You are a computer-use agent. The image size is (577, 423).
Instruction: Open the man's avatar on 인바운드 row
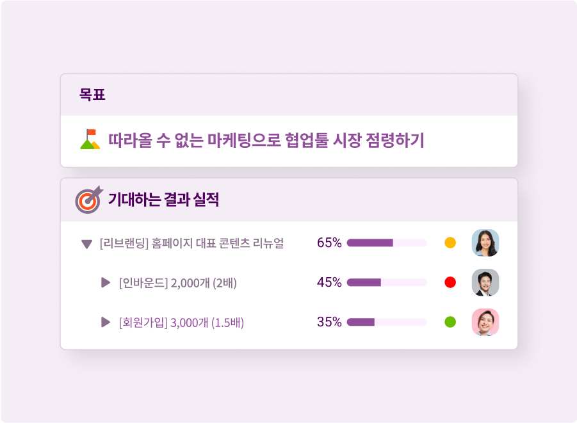pyautogui.click(x=485, y=282)
